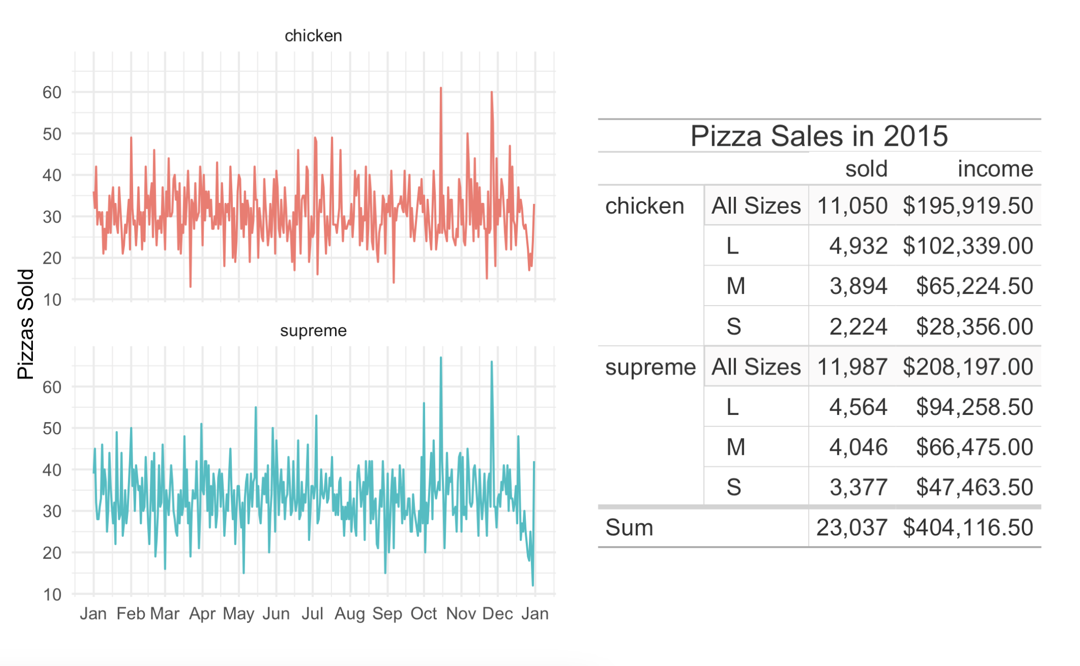
Task: Click the "Pizza Sales in 2015" table title
Action: tap(818, 136)
